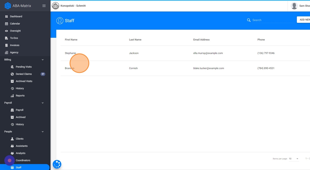Toggle the hamburger sidebar menu

(44, 6)
